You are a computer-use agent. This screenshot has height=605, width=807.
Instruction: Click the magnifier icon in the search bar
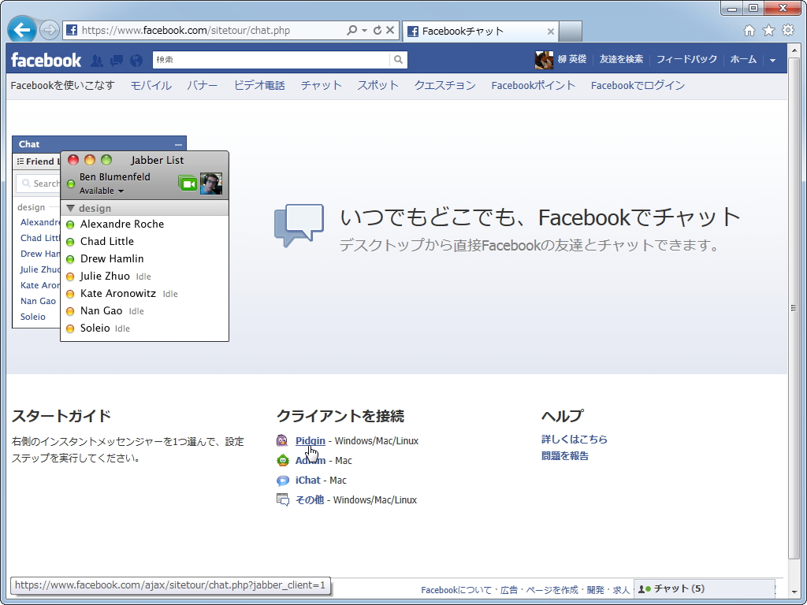click(398, 59)
